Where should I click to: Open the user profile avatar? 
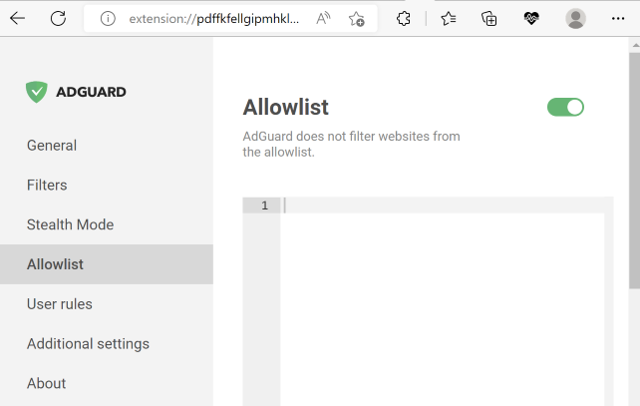click(x=575, y=18)
